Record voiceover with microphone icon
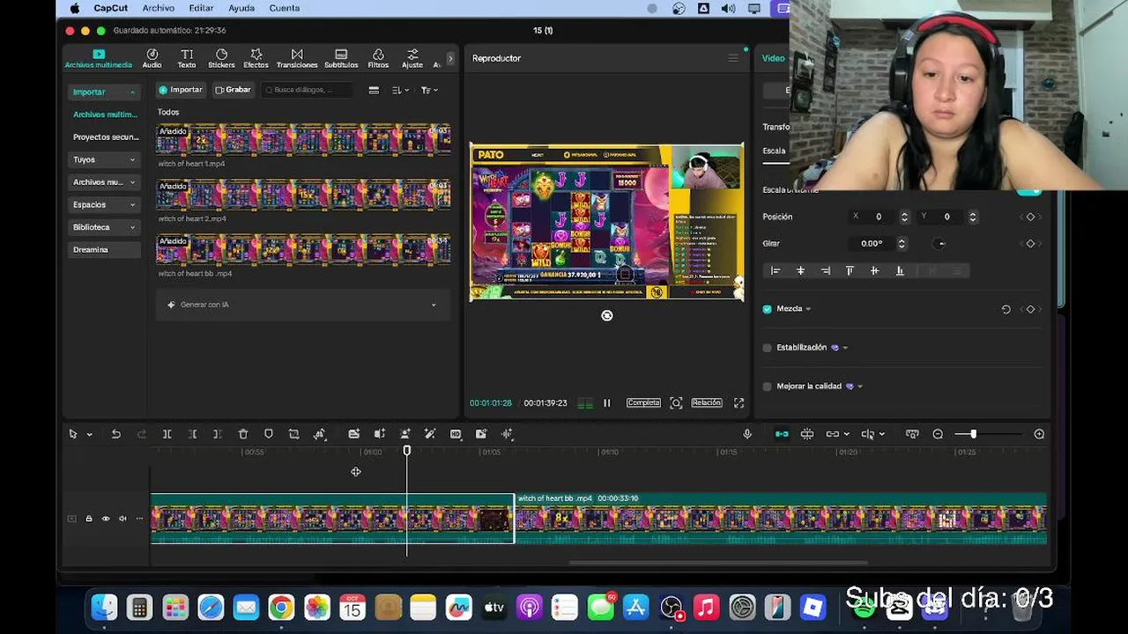The image size is (1128, 634). click(x=747, y=434)
